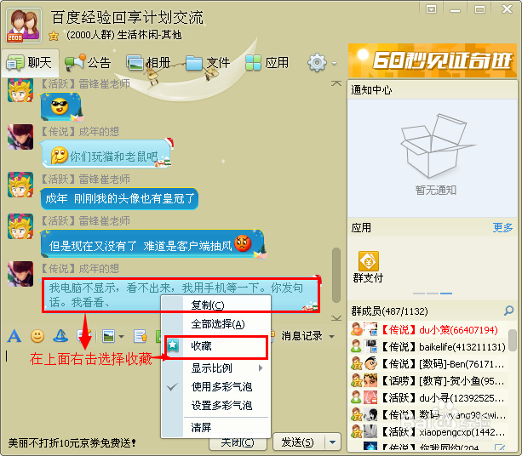Click avatar of [数码]-Ben member
The image size is (522, 456).
coord(370,363)
